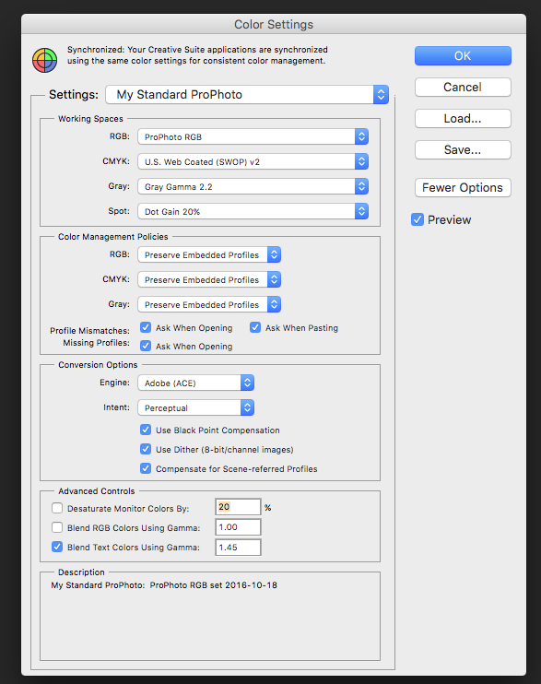Open the Spot Dot Gain dropdown
The image size is (541, 684).
(x=253, y=212)
